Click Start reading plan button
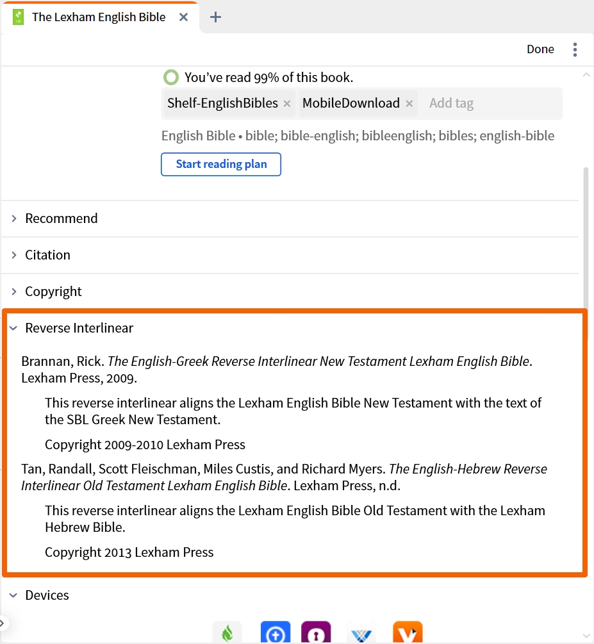This screenshot has height=644, width=594. (221, 164)
